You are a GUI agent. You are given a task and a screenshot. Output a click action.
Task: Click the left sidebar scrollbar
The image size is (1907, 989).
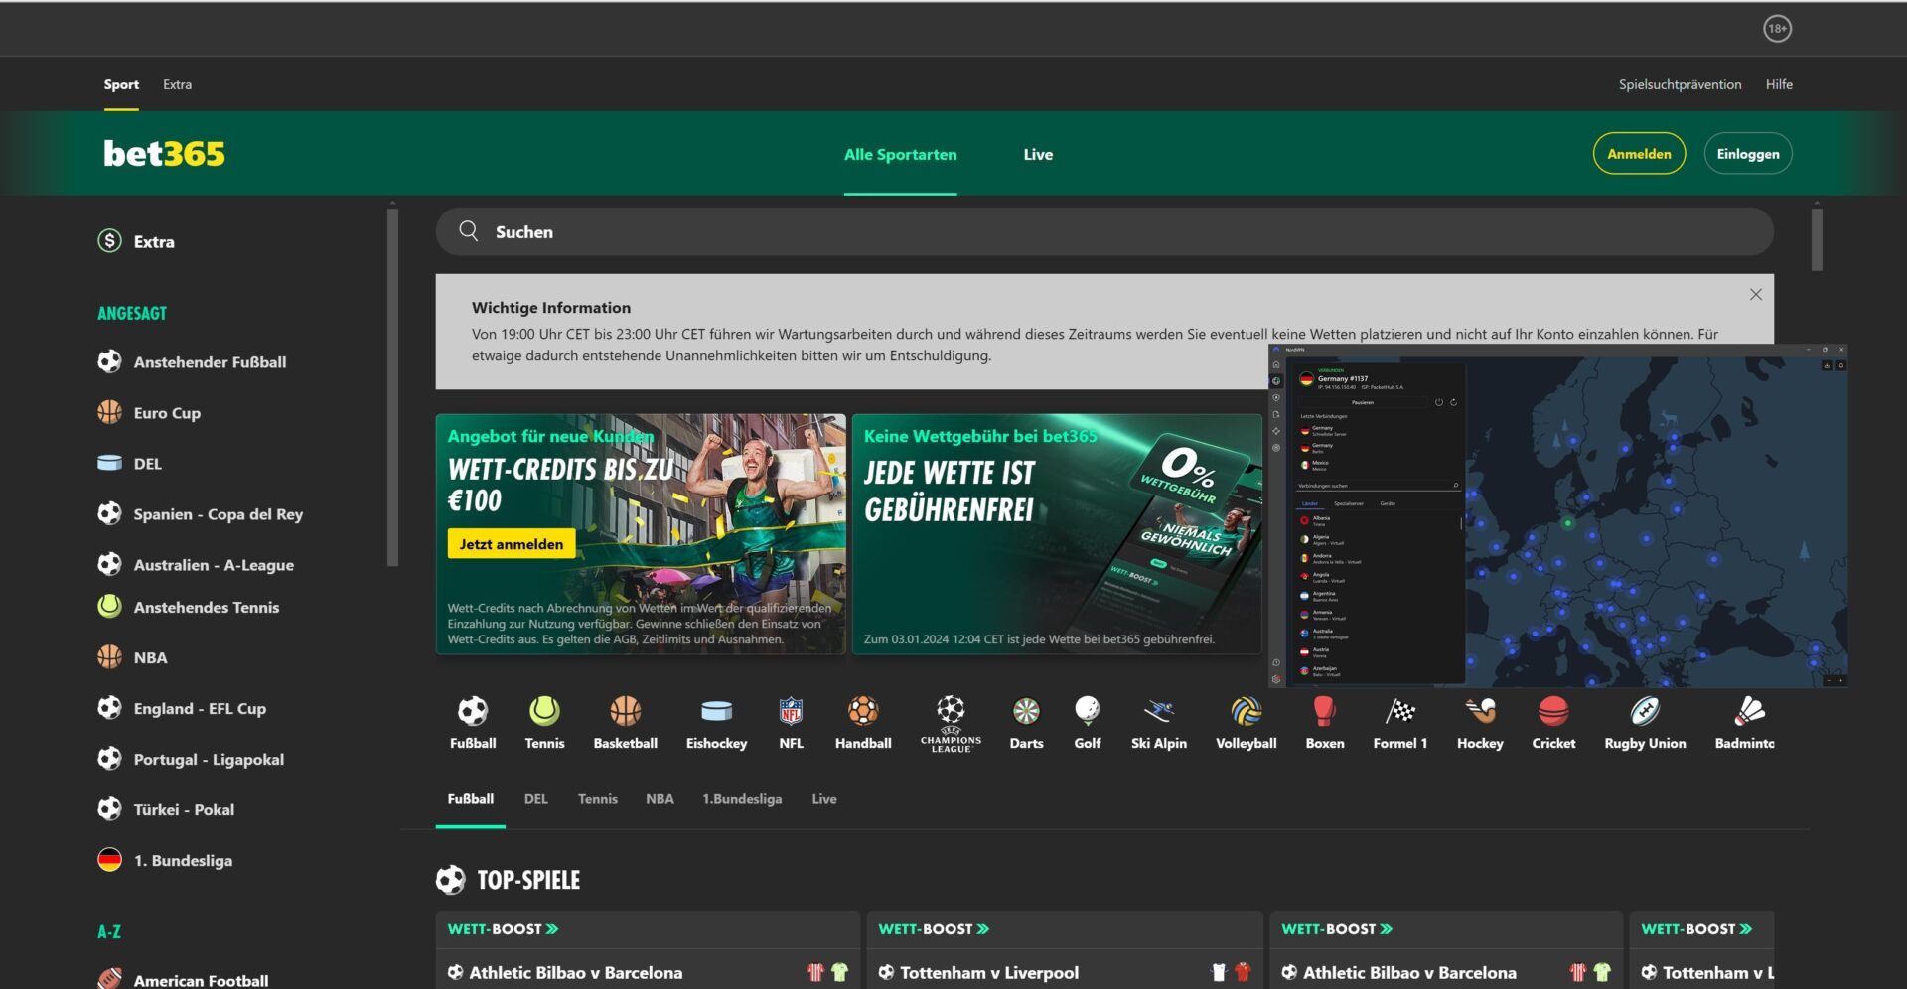pyautogui.click(x=392, y=387)
